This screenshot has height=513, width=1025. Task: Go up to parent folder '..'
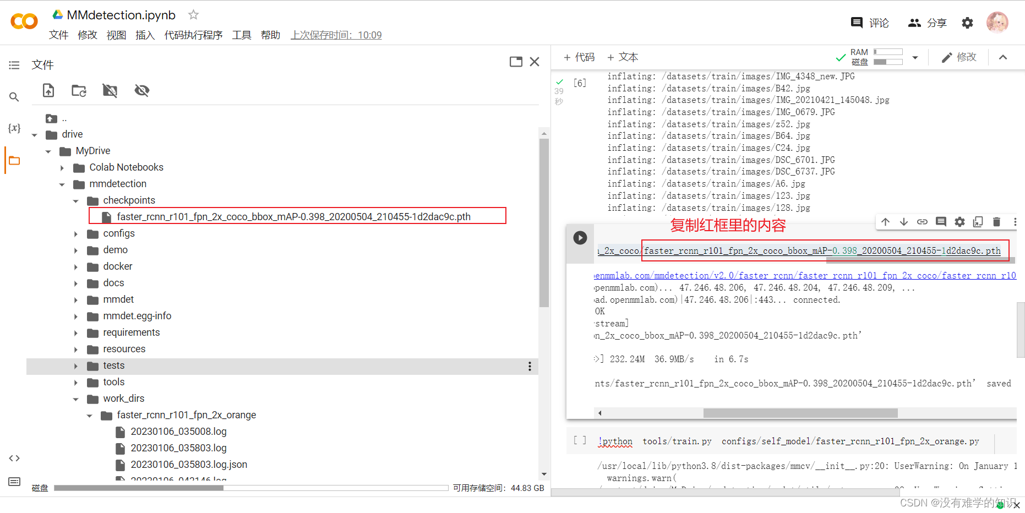click(56, 118)
